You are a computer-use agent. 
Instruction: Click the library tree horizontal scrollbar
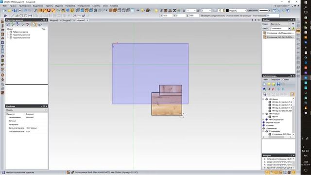pos(277,137)
